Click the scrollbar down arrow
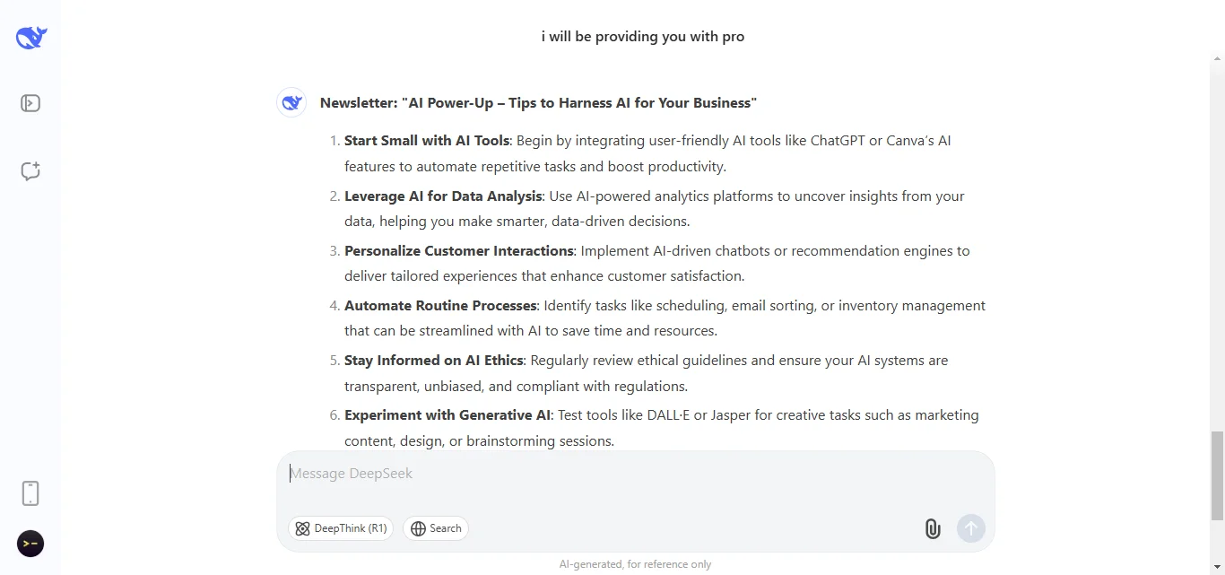Viewport: 1225px width, 575px height. pos(1217,568)
